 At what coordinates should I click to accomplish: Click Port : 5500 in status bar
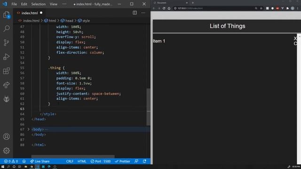coord(101,161)
